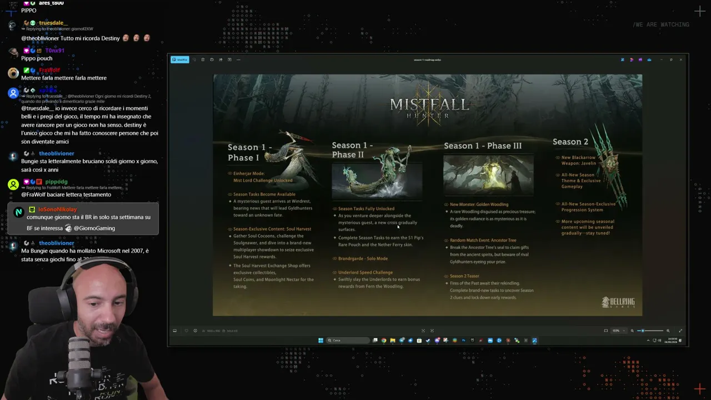Expand the system tray hidden icons chevron
The image size is (711, 400).
(648, 341)
